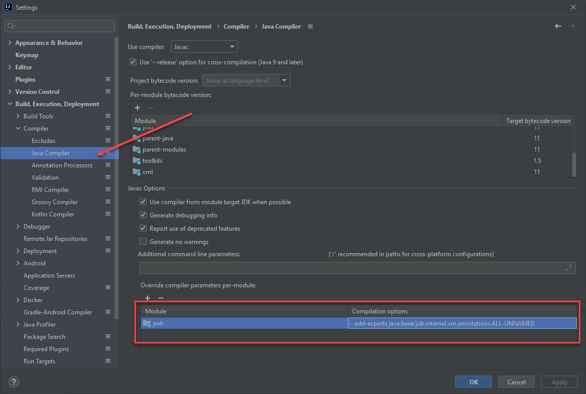
Task: Click the project icon next to Required Plugins
Action: tap(108, 349)
